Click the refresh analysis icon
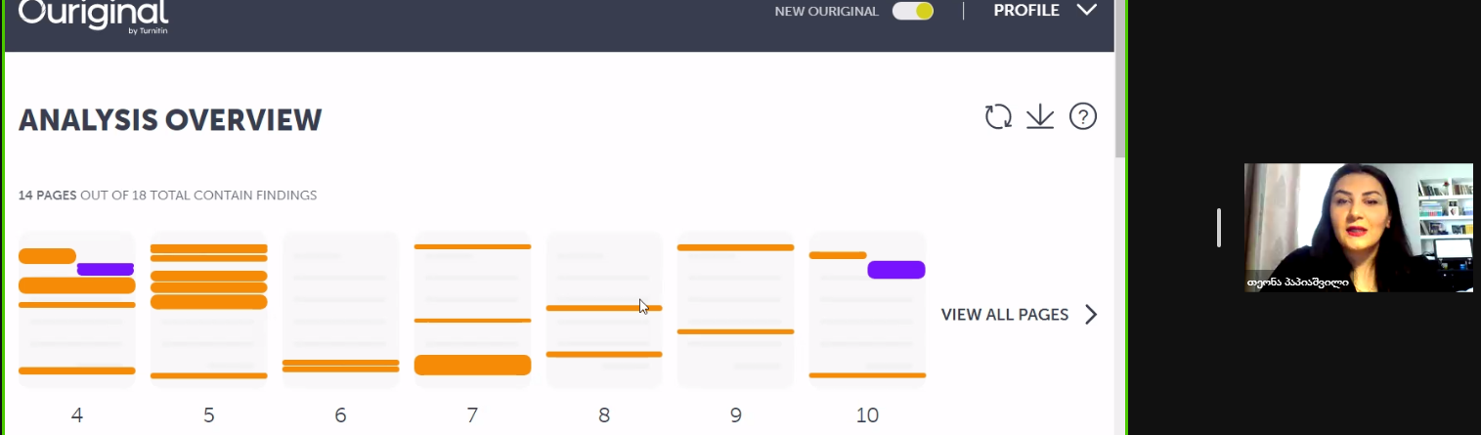The image size is (1481, 435). (998, 117)
